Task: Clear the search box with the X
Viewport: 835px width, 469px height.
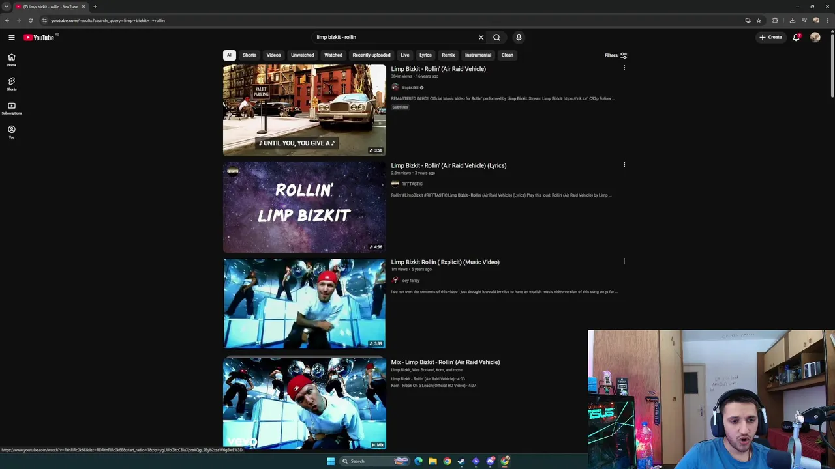Action: point(481,37)
